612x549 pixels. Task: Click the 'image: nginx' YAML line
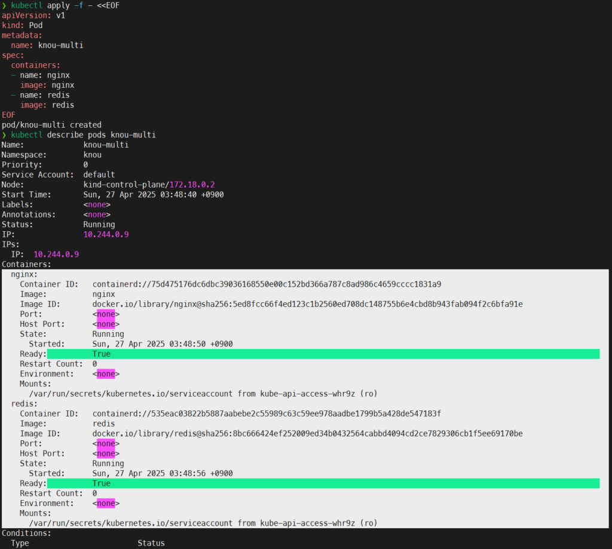pyautogui.click(x=47, y=85)
